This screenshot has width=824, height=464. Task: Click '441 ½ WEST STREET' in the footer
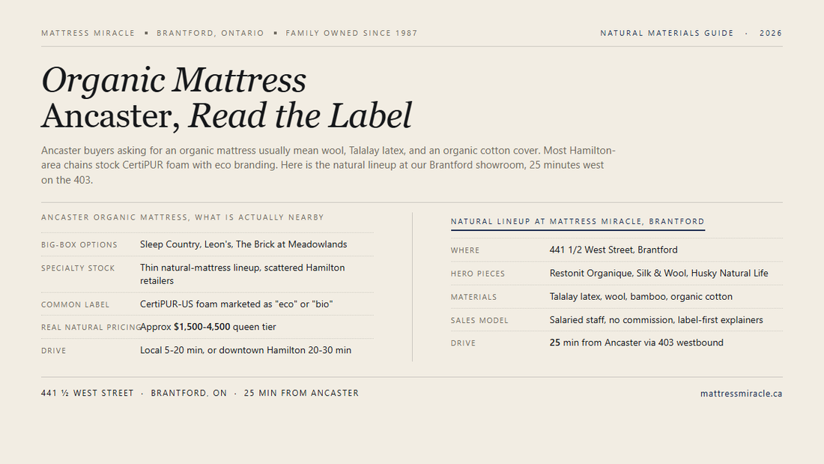pyautogui.click(x=87, y=393)
